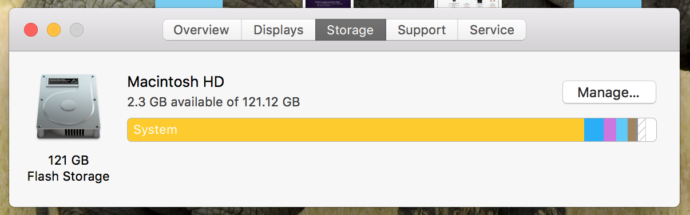Click the light blue storage bar segment
Image resolution: width=690 pixels, height=215 pixels.
click(x=622, y=130)
